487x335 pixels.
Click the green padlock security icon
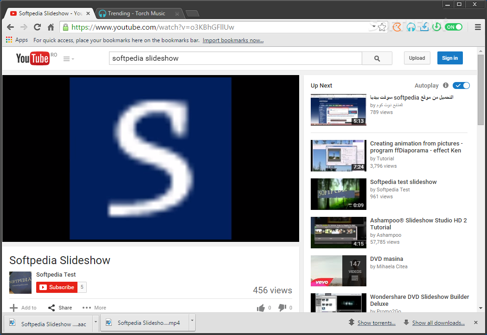[65, 27]
